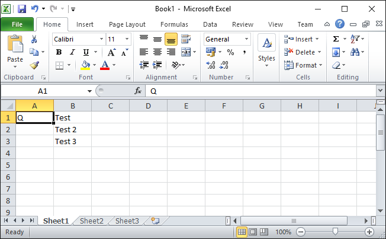Switch to Page Break Preview
Viewport: 386px width, 239px height.
[x=264, y=232]
